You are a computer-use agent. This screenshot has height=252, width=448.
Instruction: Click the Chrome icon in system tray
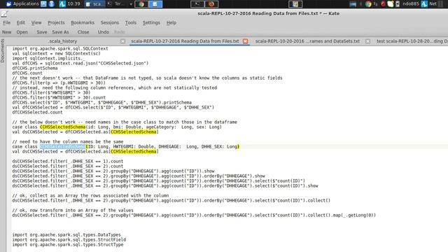[x=368, y=4]
